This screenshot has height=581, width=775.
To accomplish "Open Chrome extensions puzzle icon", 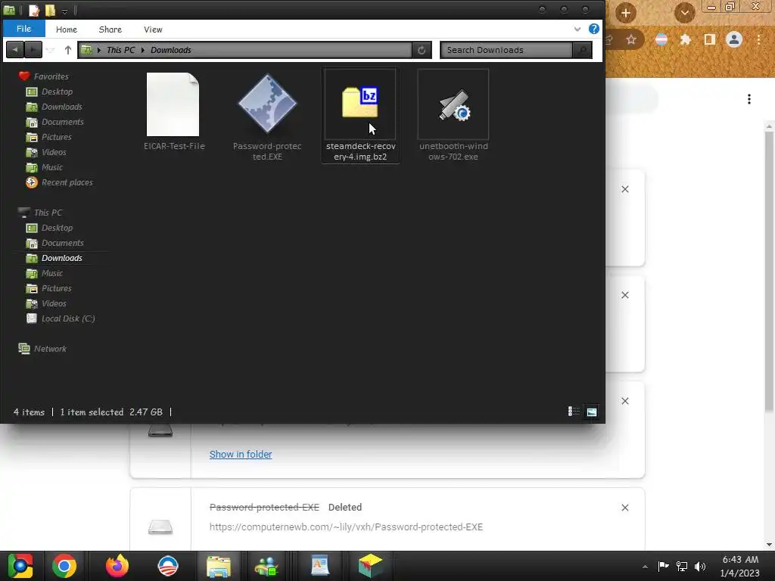I will [x=685, y=39].
